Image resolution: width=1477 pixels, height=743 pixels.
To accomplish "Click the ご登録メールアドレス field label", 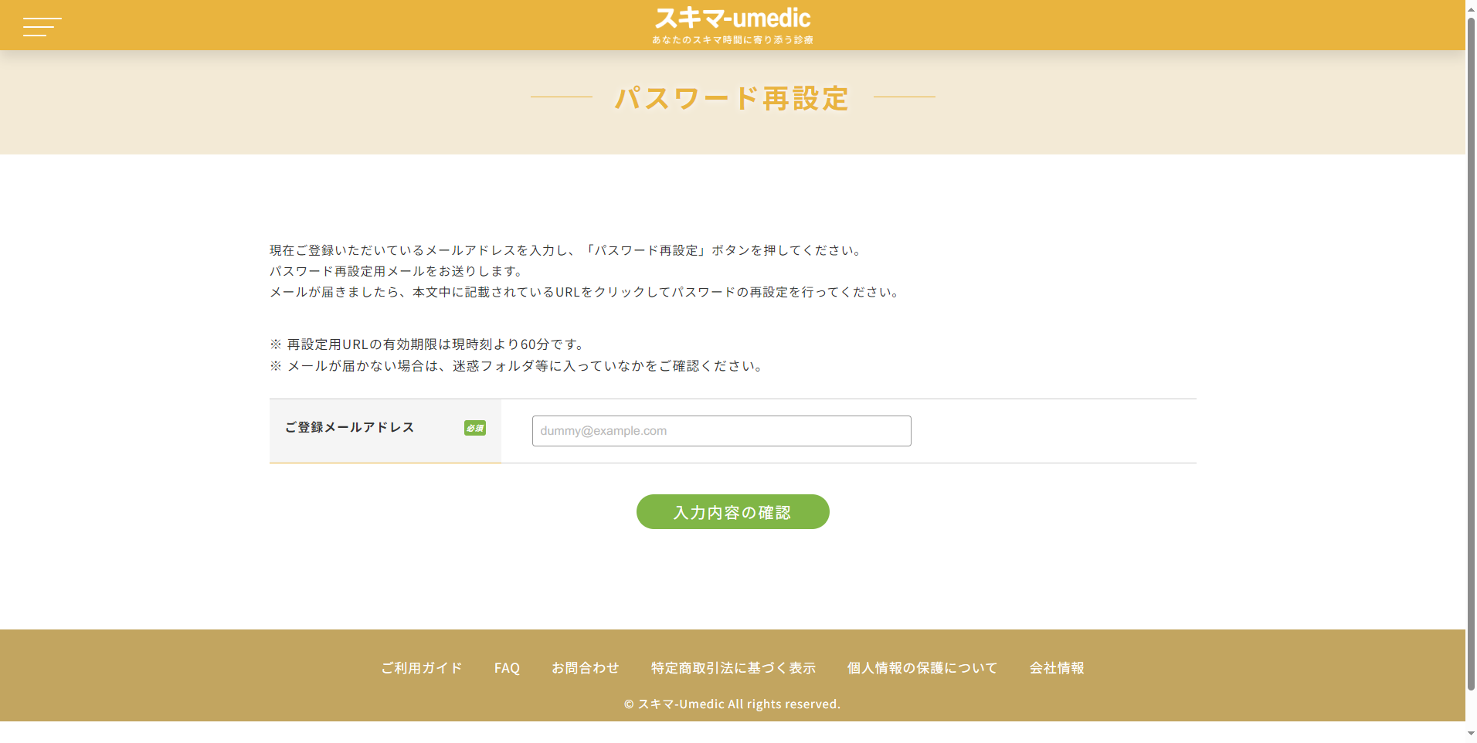I will (x=349, y=427).
